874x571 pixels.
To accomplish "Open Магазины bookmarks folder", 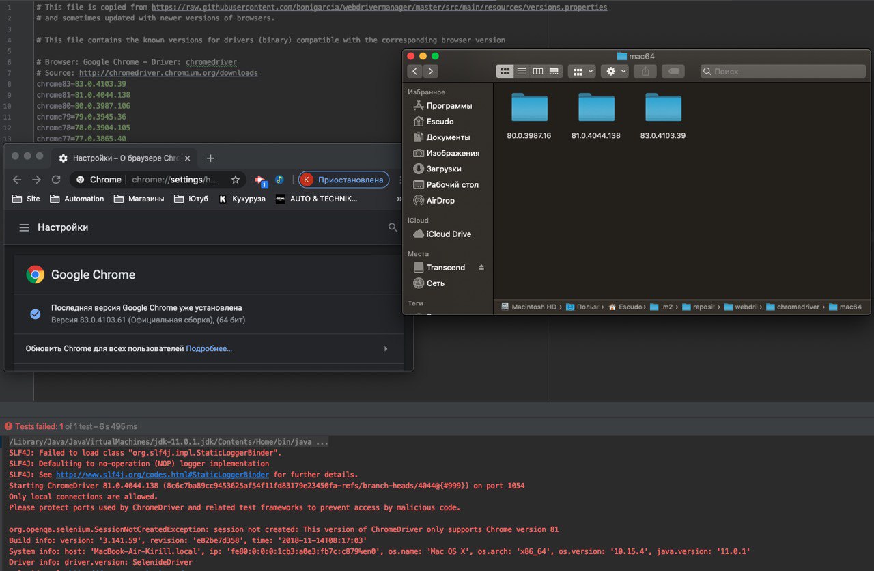I will click(139, 199).
